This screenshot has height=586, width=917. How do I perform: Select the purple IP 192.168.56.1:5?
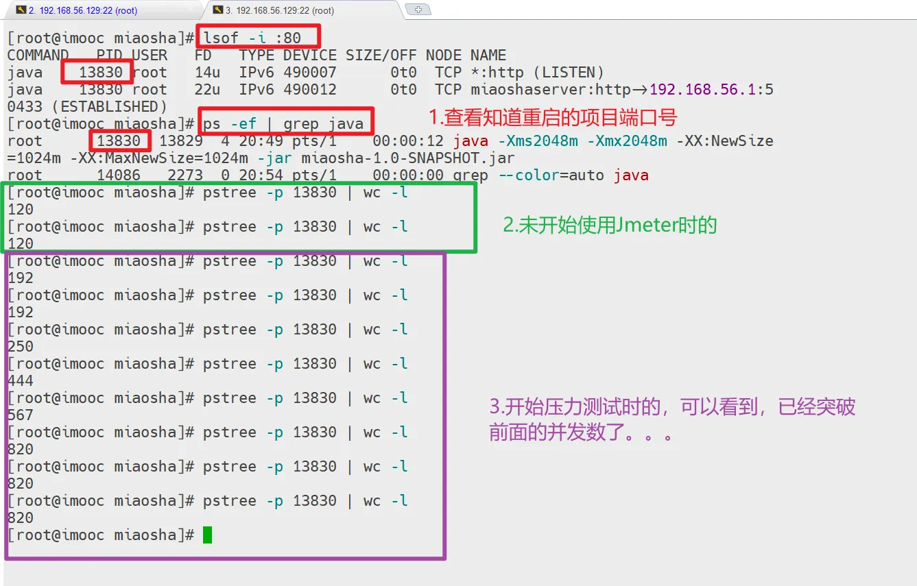(712, 90)
